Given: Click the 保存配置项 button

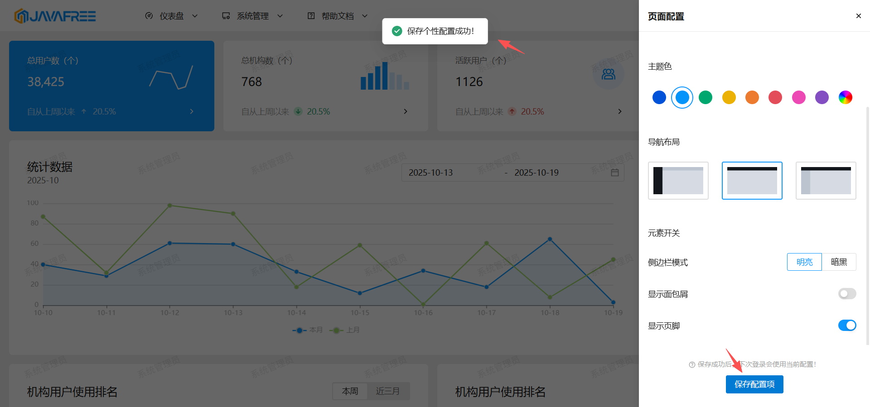Looking at the screenshot, I should (x=754, y=384).
